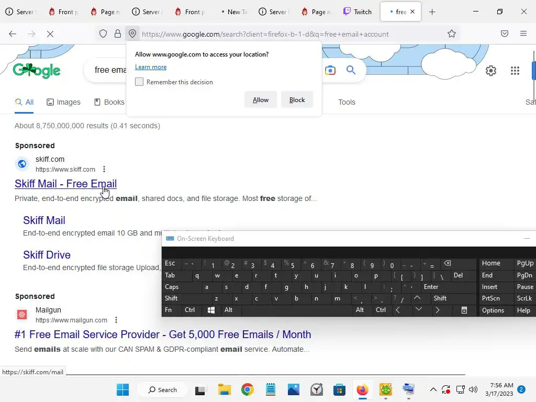Select the All search tab

click(x=24, y=102)
